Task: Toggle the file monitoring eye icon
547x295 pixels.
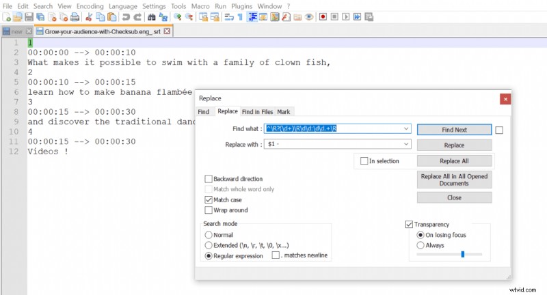Action: pyautogui.click(x=309, y=16)
